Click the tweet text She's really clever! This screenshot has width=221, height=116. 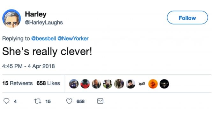coord(47,51)
